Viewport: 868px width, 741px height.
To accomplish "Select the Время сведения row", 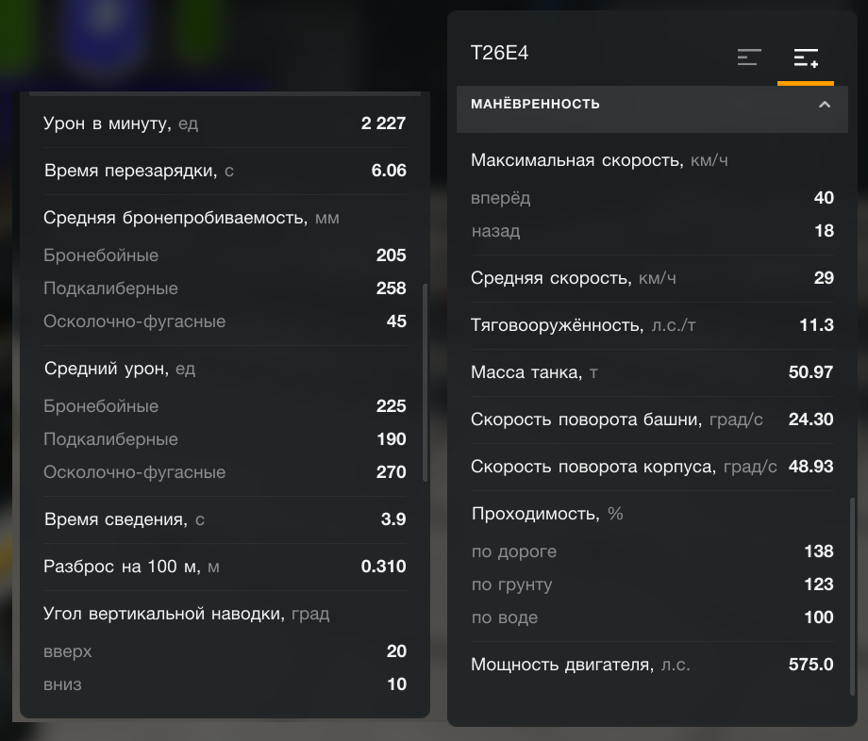I will pyautogui.click(x=225, y=519).
